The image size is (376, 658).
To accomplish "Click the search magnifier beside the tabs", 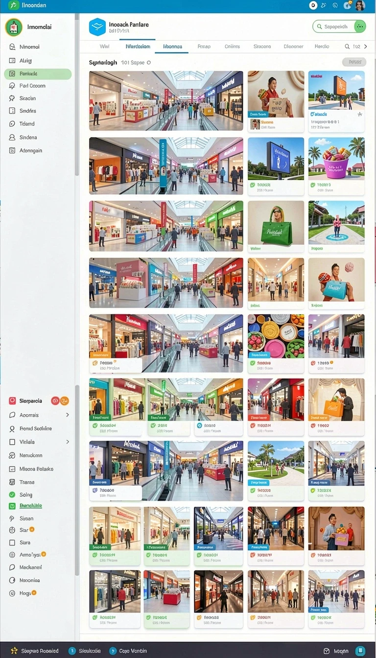I will click(x=348, y=47).
